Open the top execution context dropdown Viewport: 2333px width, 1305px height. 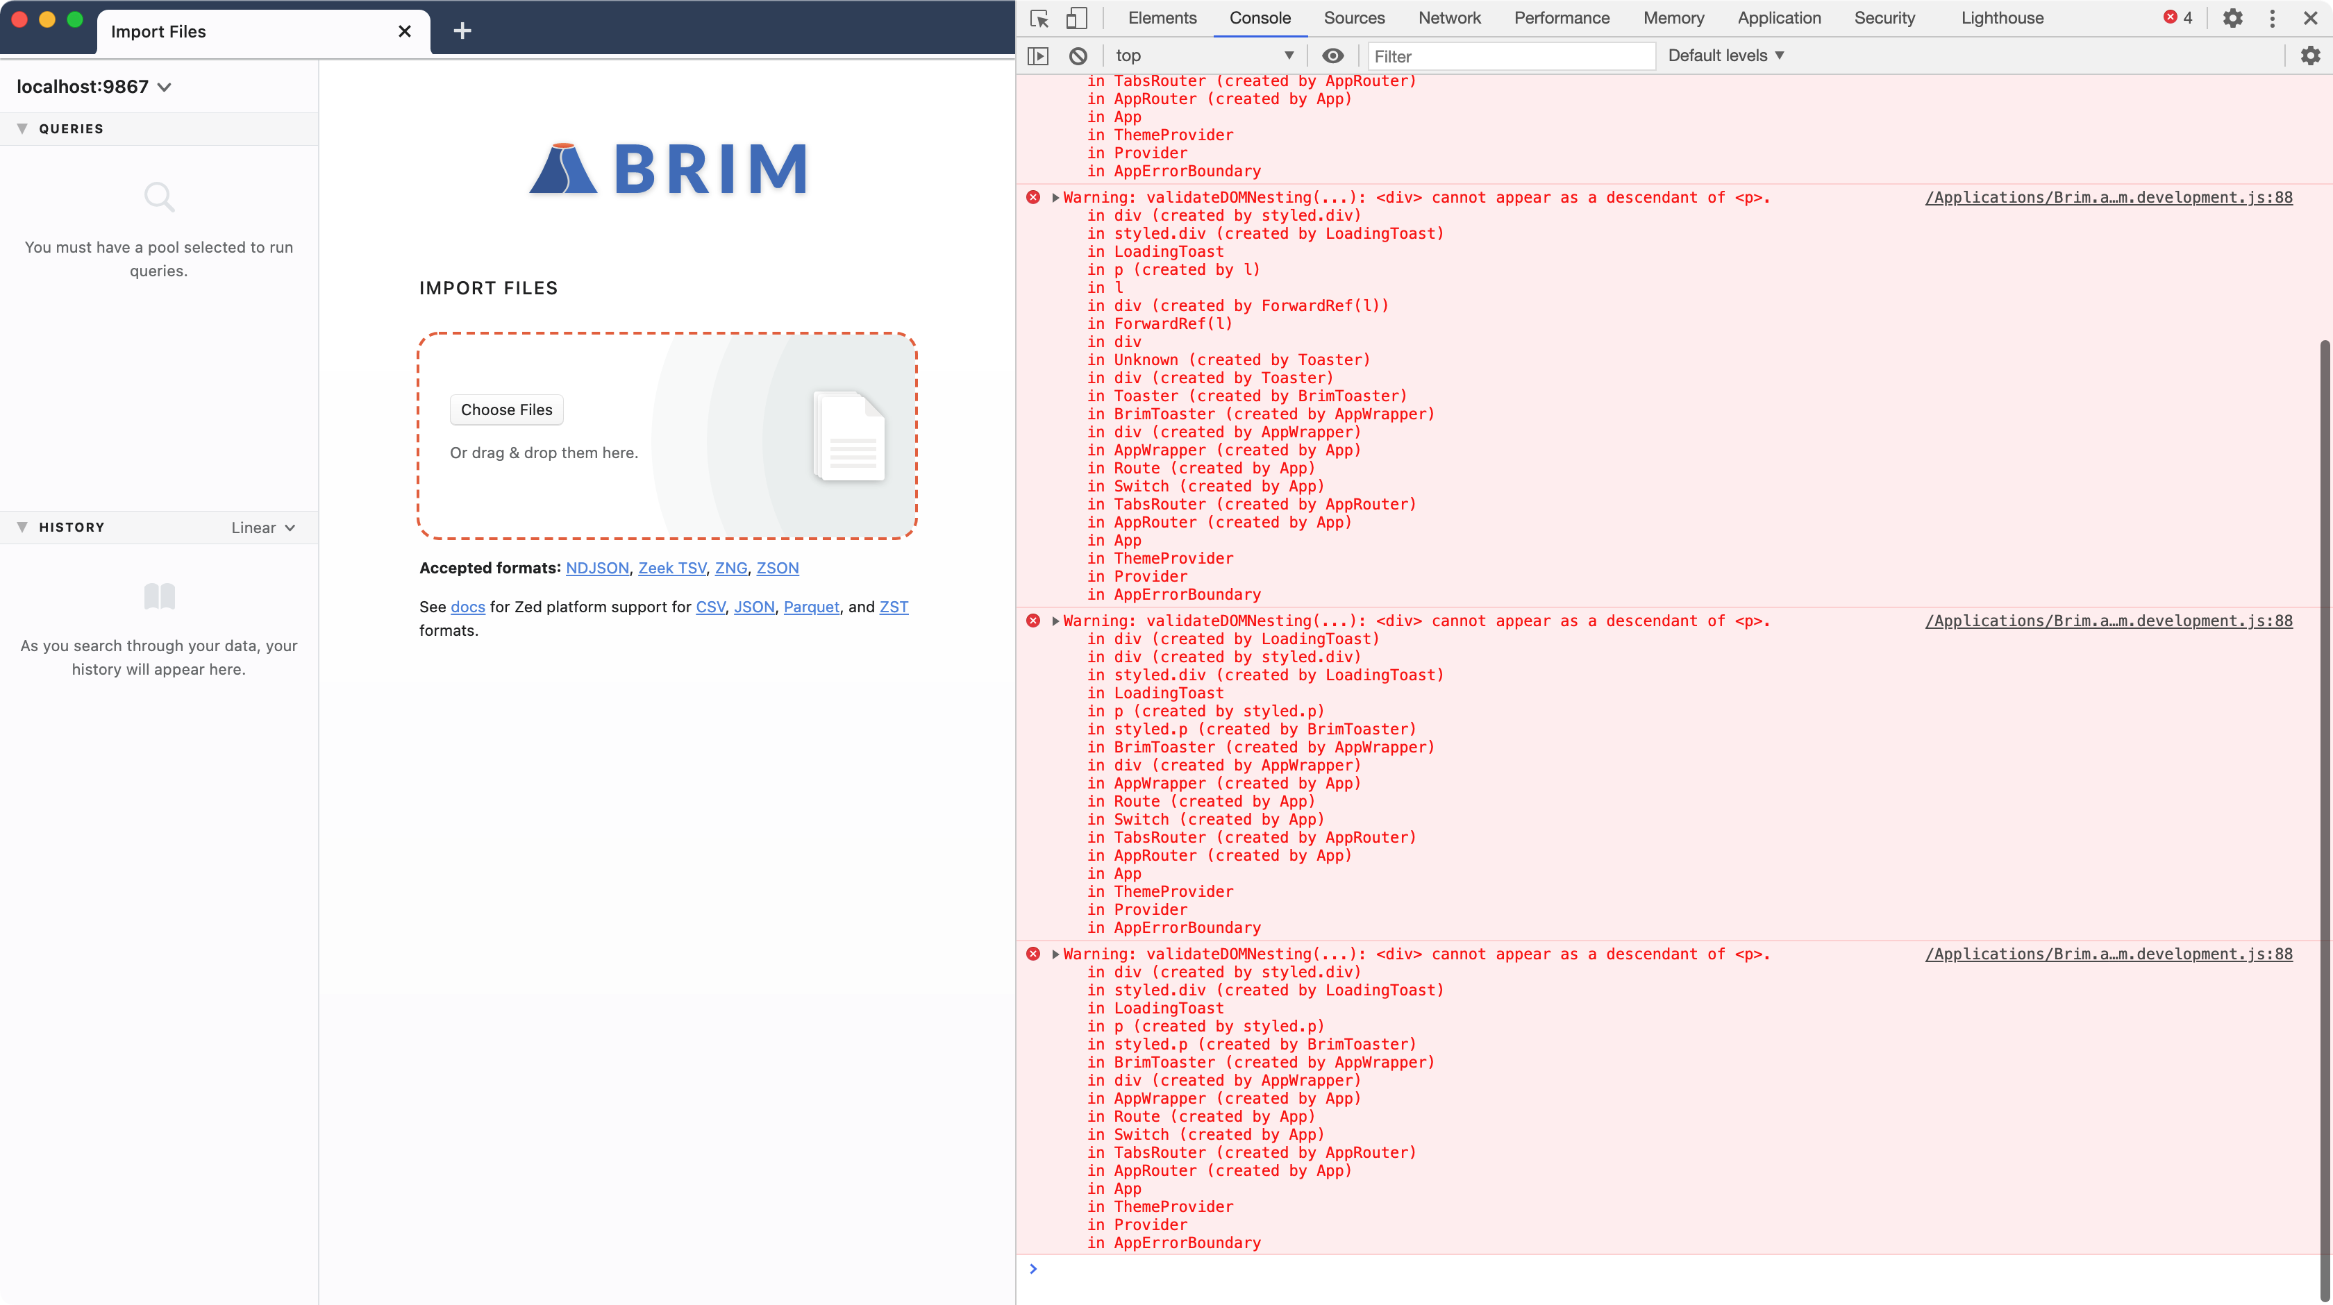tap(1205, 56)
